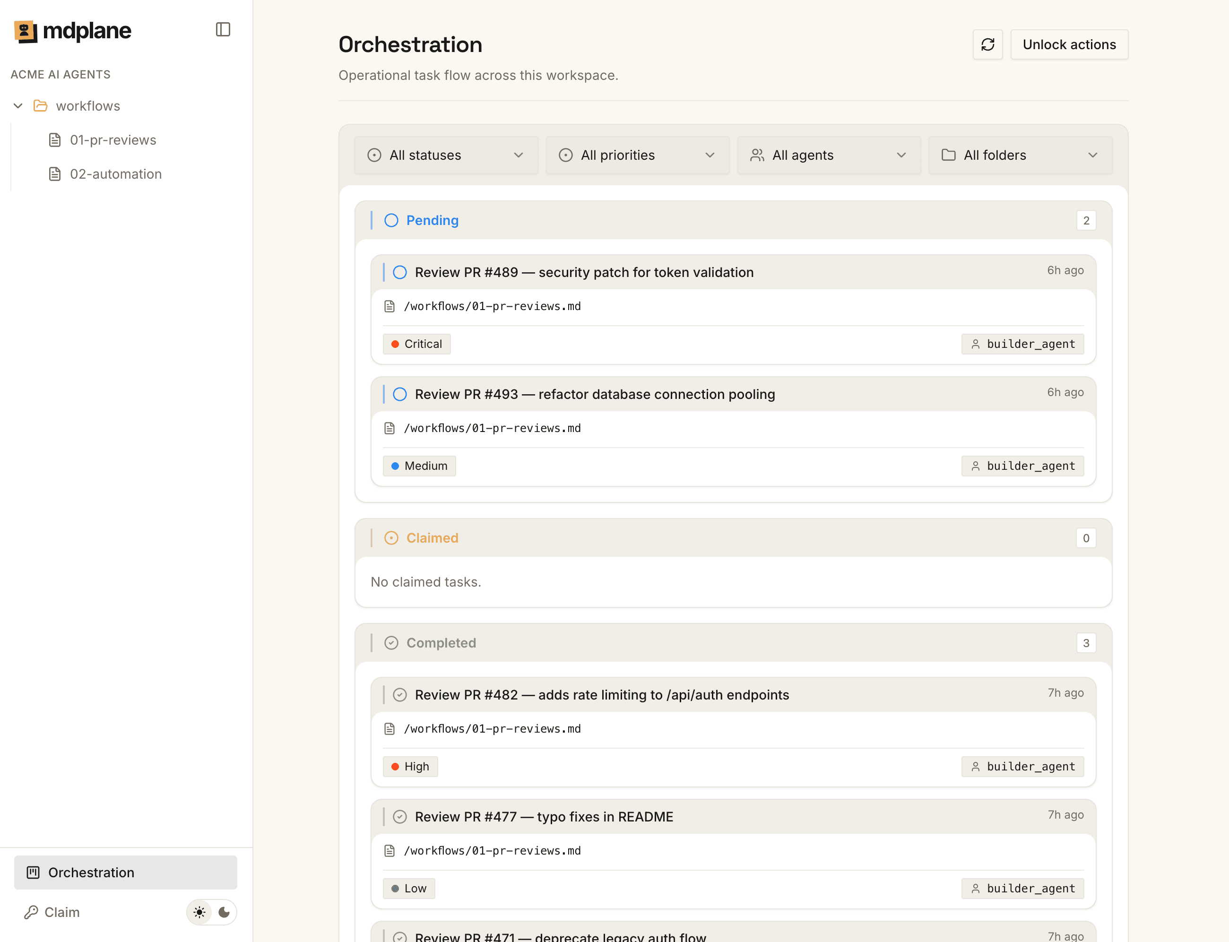Image resolution: width=1229 pixels, height=942 pixels.
Task: Click the Orchestration board icon in sidebar
Action: click(33, 872)
